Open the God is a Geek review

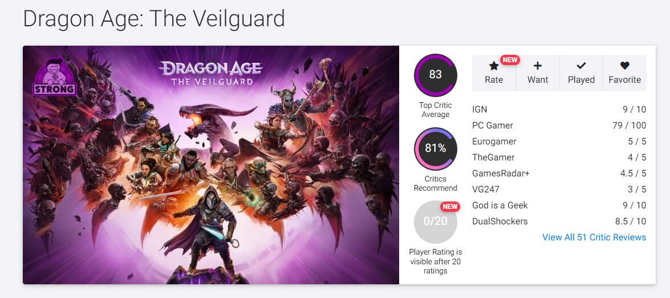point(500,206)
